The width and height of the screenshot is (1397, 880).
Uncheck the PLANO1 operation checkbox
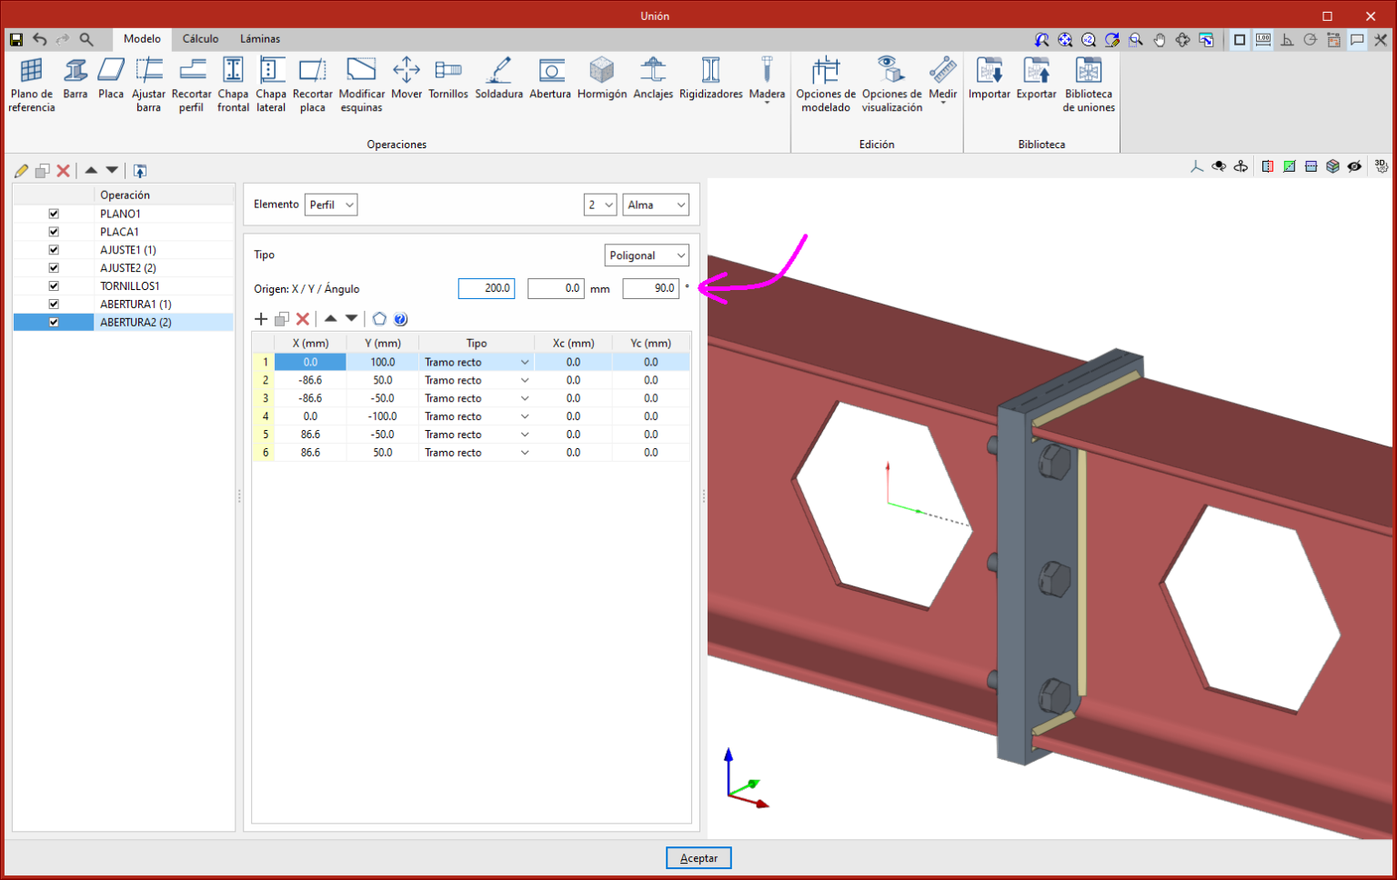click(x=54, y=214)
